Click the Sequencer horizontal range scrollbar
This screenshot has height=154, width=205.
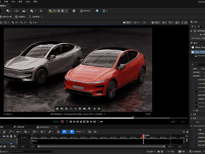[101, 146]
